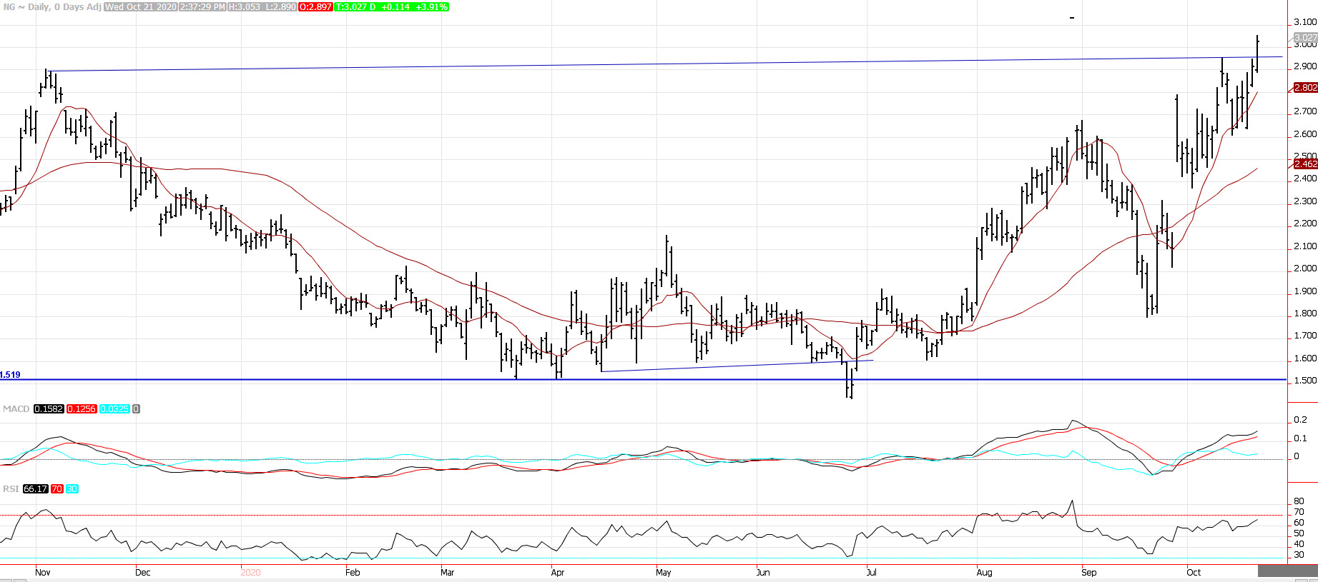Click the 2.700 price level on the axis
This screenshot has width=1318, height=582.
1305,111
